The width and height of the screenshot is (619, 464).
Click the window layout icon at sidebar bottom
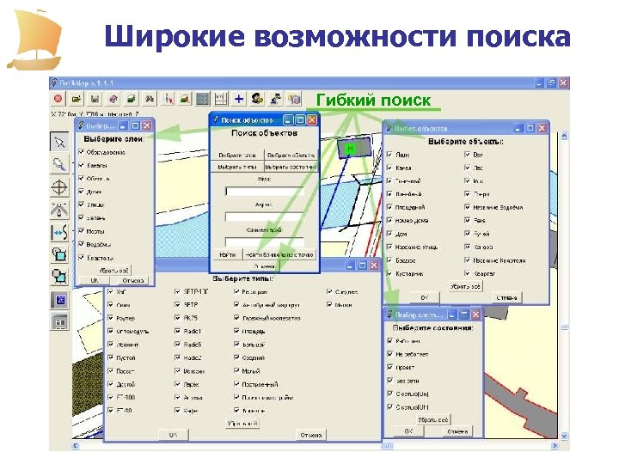[59, 321]
